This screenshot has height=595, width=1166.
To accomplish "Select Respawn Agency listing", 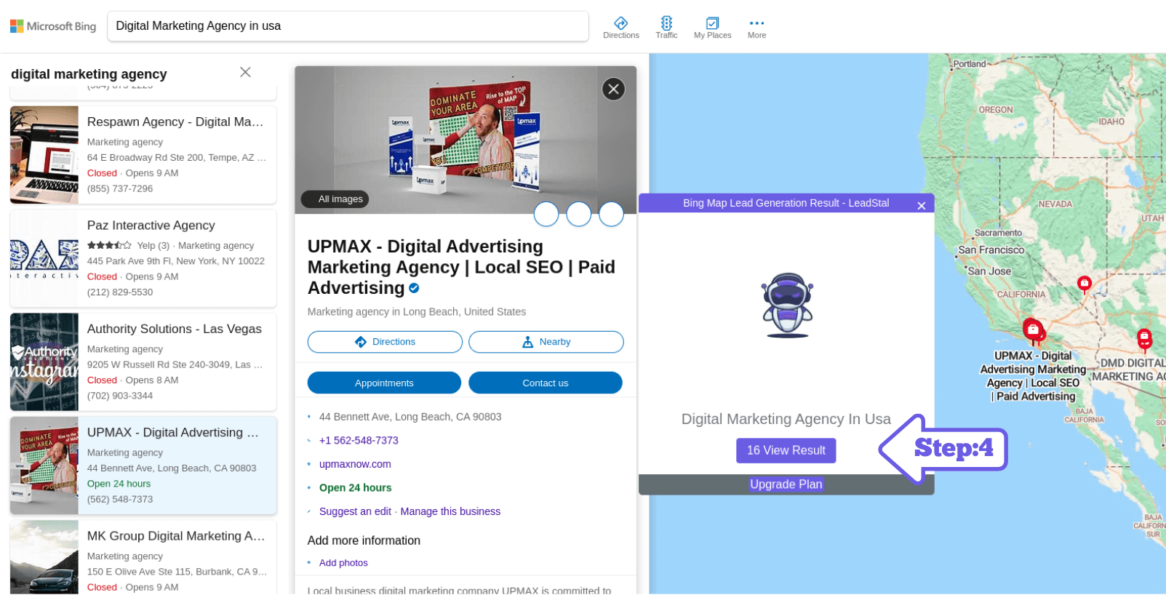I will pyautogui.click(x=143, y=155).
